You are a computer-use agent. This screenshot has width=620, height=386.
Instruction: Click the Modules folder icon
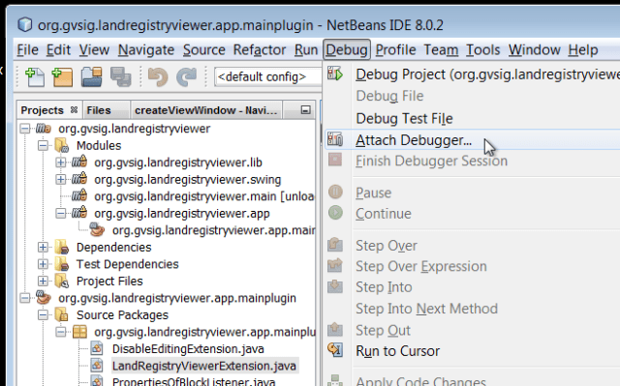[x=62, y=145]
